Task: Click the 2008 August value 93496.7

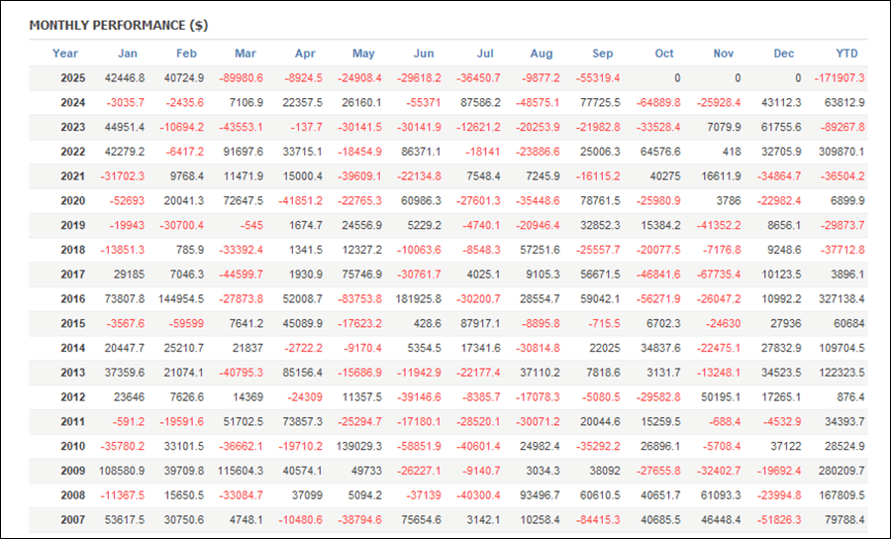Action: [x=540, y=493]
